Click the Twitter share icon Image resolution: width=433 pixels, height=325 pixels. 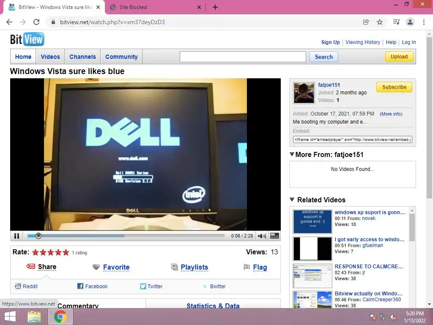point(143,286)
